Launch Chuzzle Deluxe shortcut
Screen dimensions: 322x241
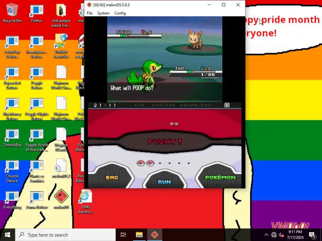pyautogui.click(x=12, y=172)
